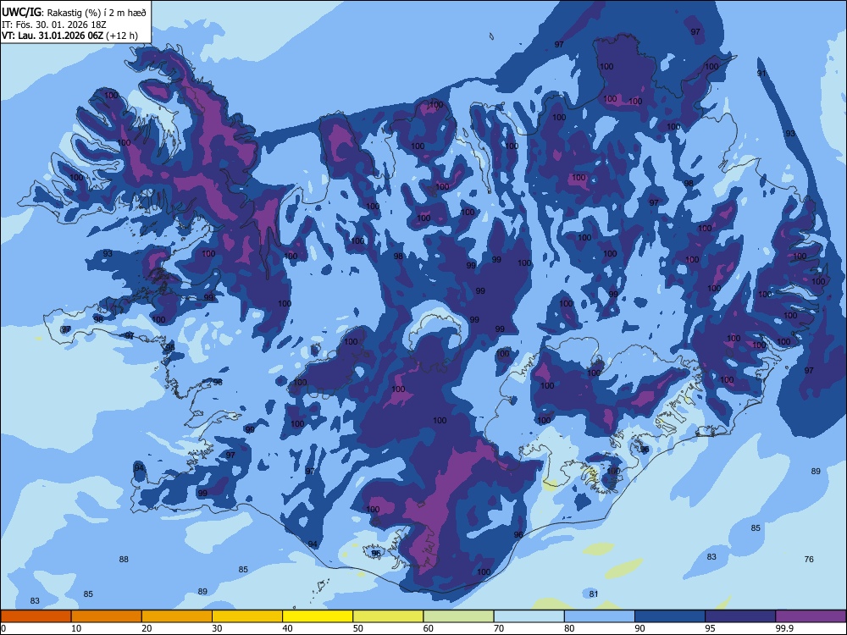
Task: Click the "90" label on the color scale
Action: (x=639, y=628)
